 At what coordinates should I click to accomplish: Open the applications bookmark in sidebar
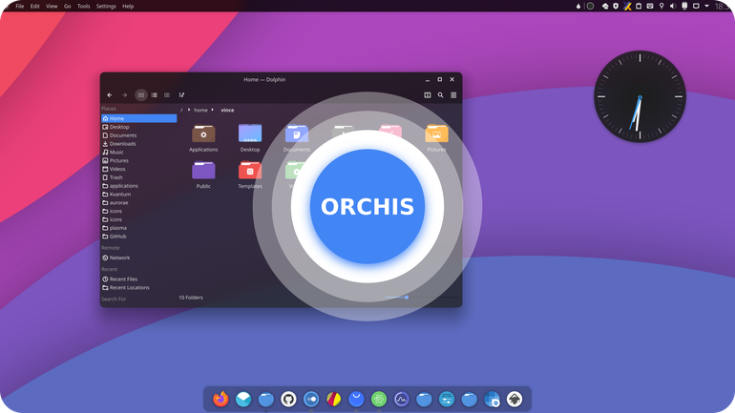[138, 186]
